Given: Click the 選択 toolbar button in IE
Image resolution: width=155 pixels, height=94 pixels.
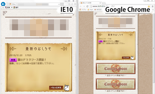Looking at the screenshot, I should (x=16, y=8).
